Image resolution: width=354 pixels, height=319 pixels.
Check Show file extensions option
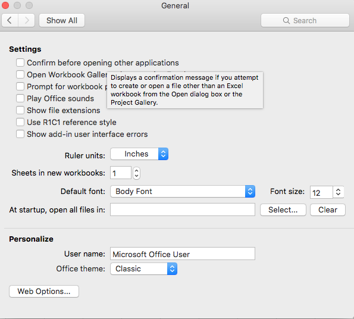coord(20,110)
